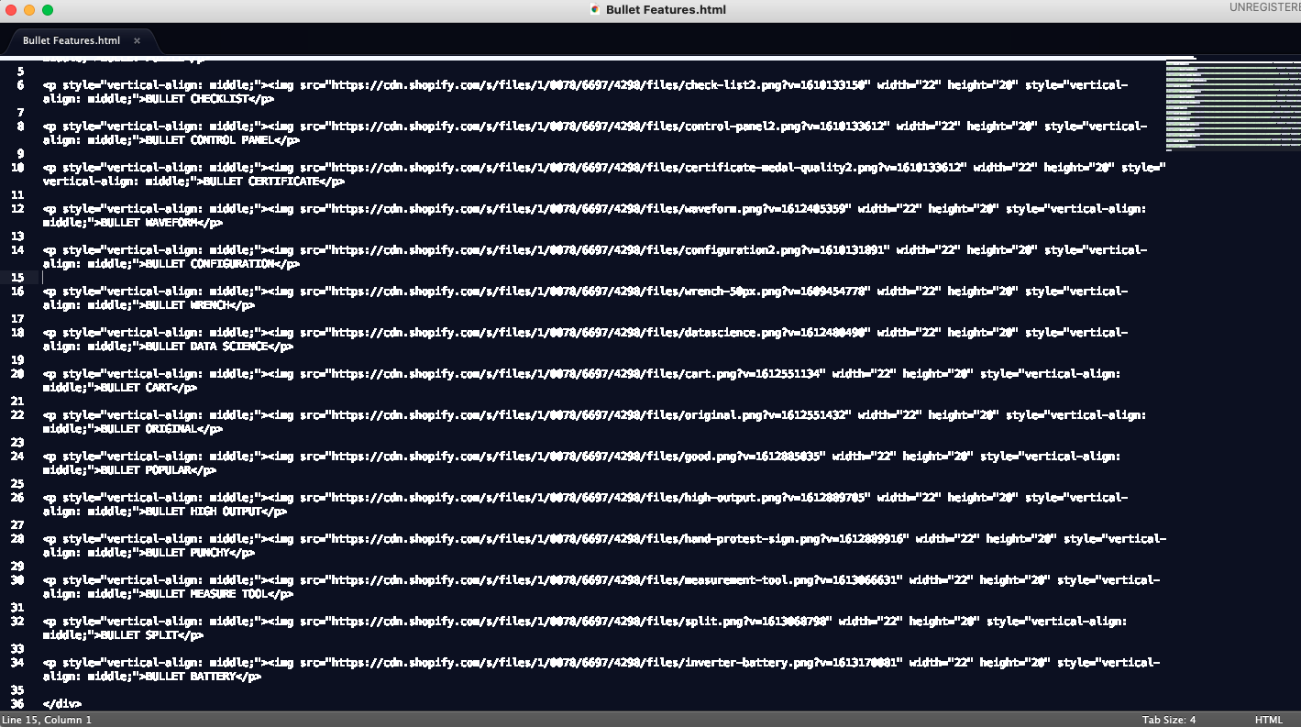The width and height of the screenshot is (1301, 727).
Task: Open the Tab Size: 4 indentation menu
Action: 1168,720
